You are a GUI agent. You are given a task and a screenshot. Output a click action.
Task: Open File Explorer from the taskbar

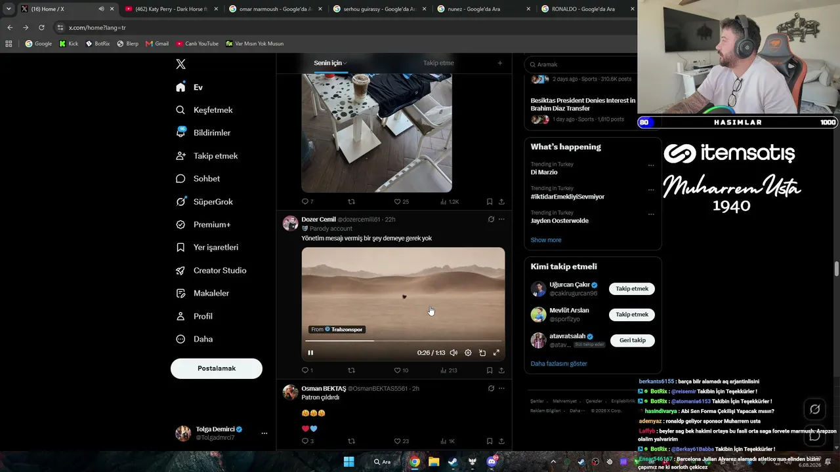point(434,462)
